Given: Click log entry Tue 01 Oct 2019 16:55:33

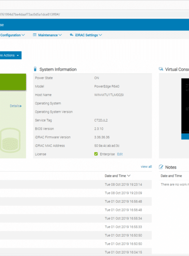Looking at the screenshot, I should (123, 227).
